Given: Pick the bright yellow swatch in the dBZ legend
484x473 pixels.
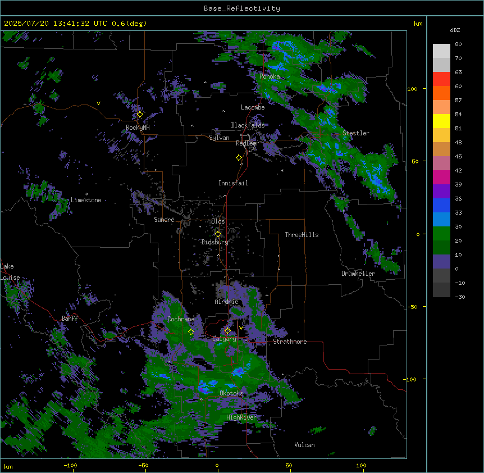Looking at the screenshot, I should 441,121.
